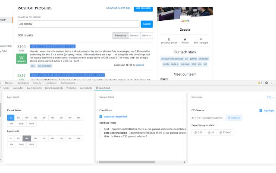Copy selector with the JS export button
276x173 pixels.
tap(211, 132)
